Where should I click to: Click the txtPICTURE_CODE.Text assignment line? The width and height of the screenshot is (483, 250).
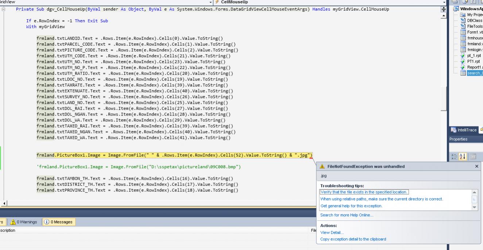137,50
